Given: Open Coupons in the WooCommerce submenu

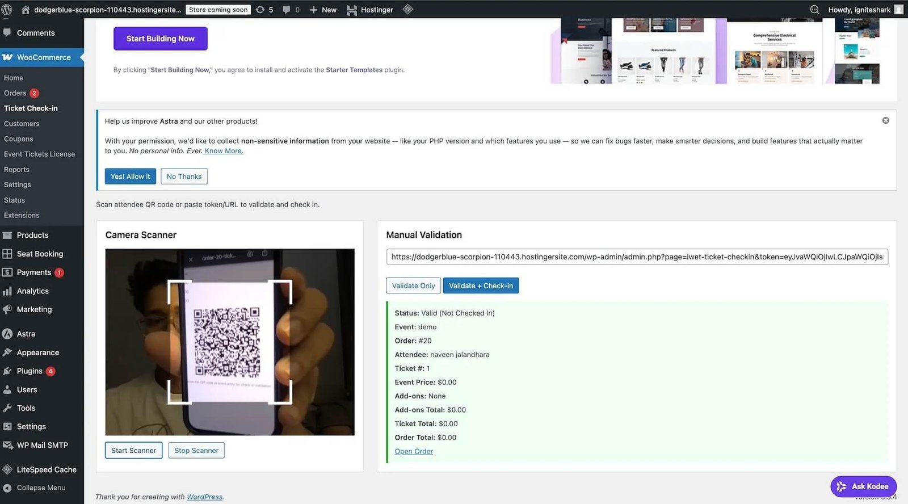Looking at the screenshot, I should click(x=19, y=139).
